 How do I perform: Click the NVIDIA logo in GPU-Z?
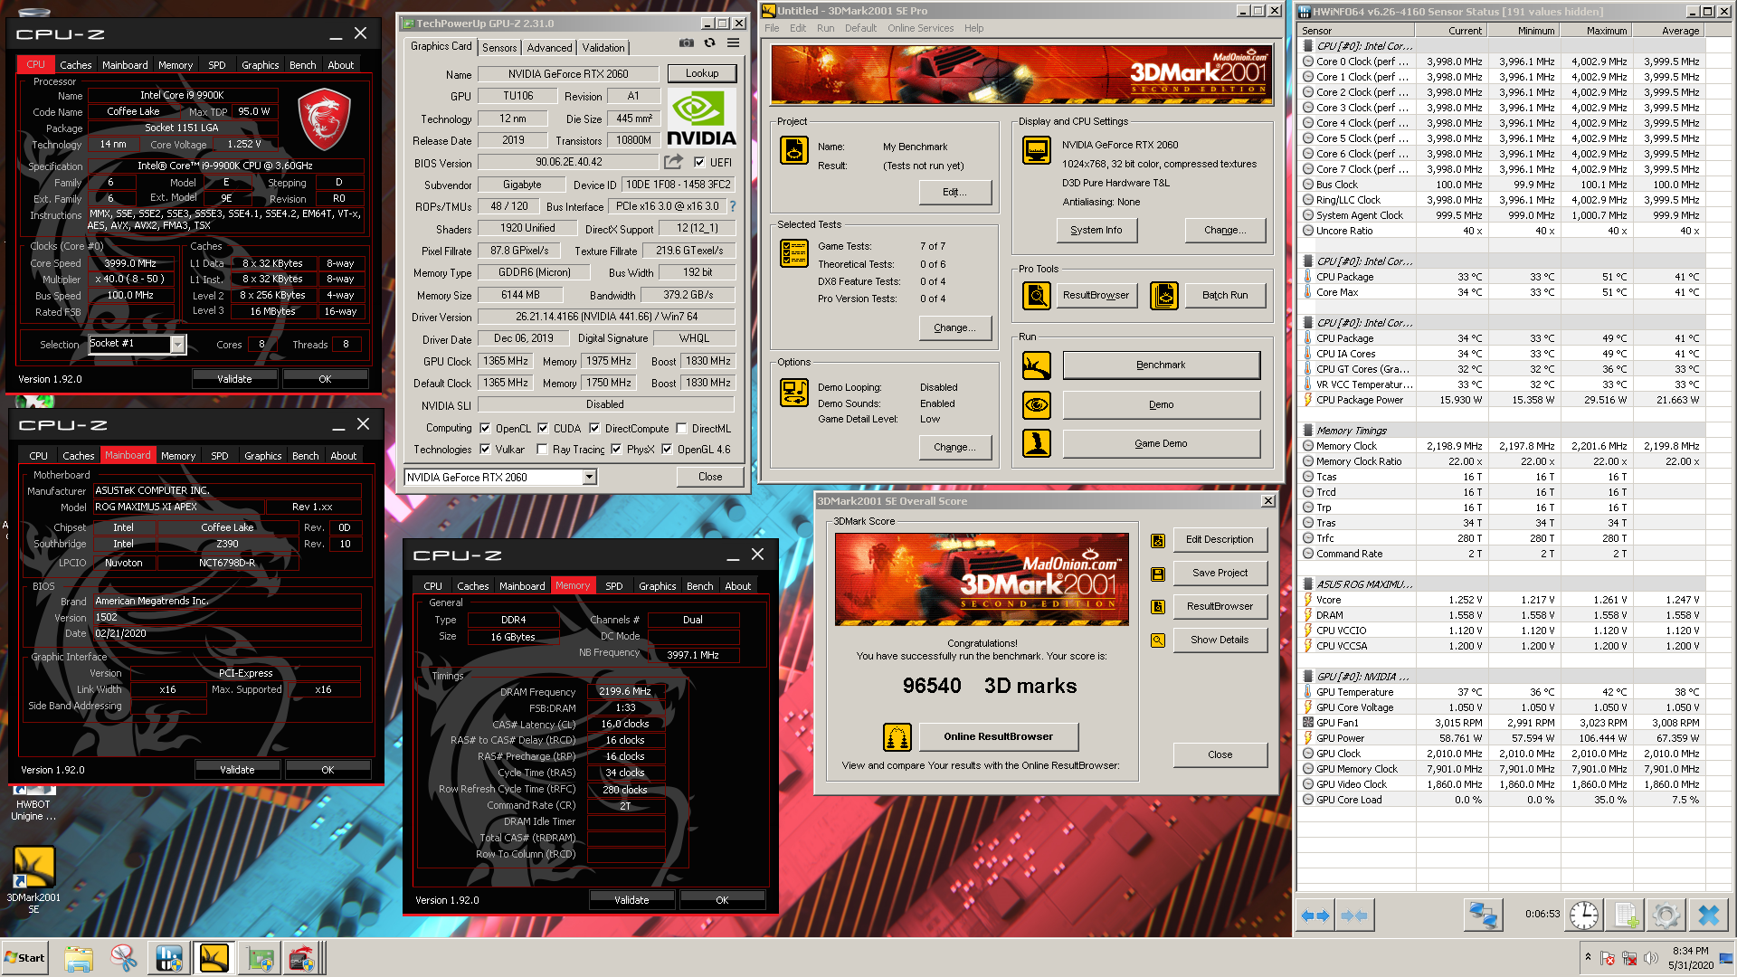701,118
